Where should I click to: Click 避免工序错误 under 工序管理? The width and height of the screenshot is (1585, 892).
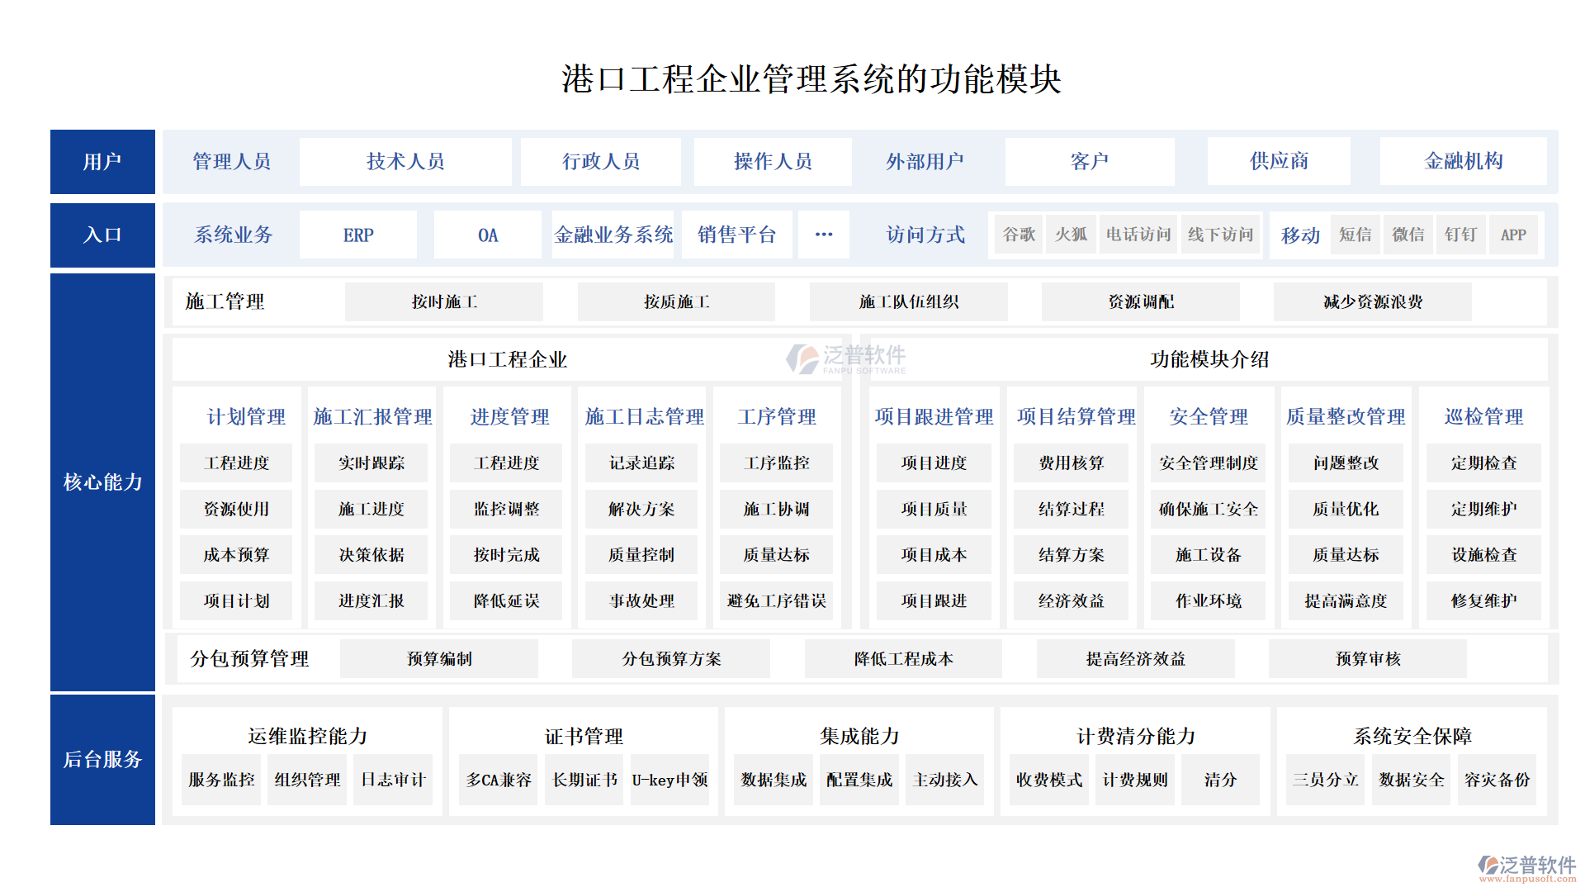(x=776, y=601)
